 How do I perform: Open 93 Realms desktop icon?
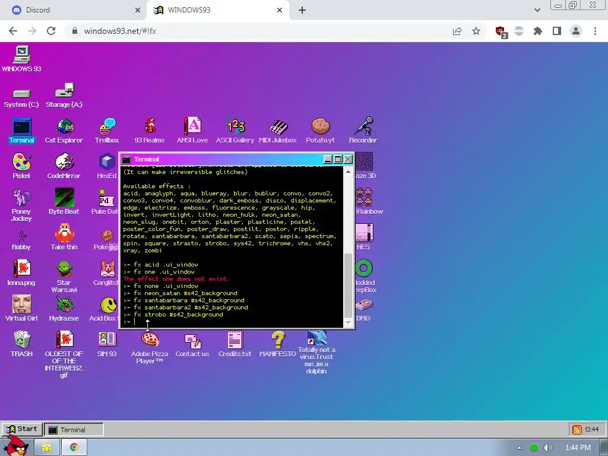[x=150, y=131]
